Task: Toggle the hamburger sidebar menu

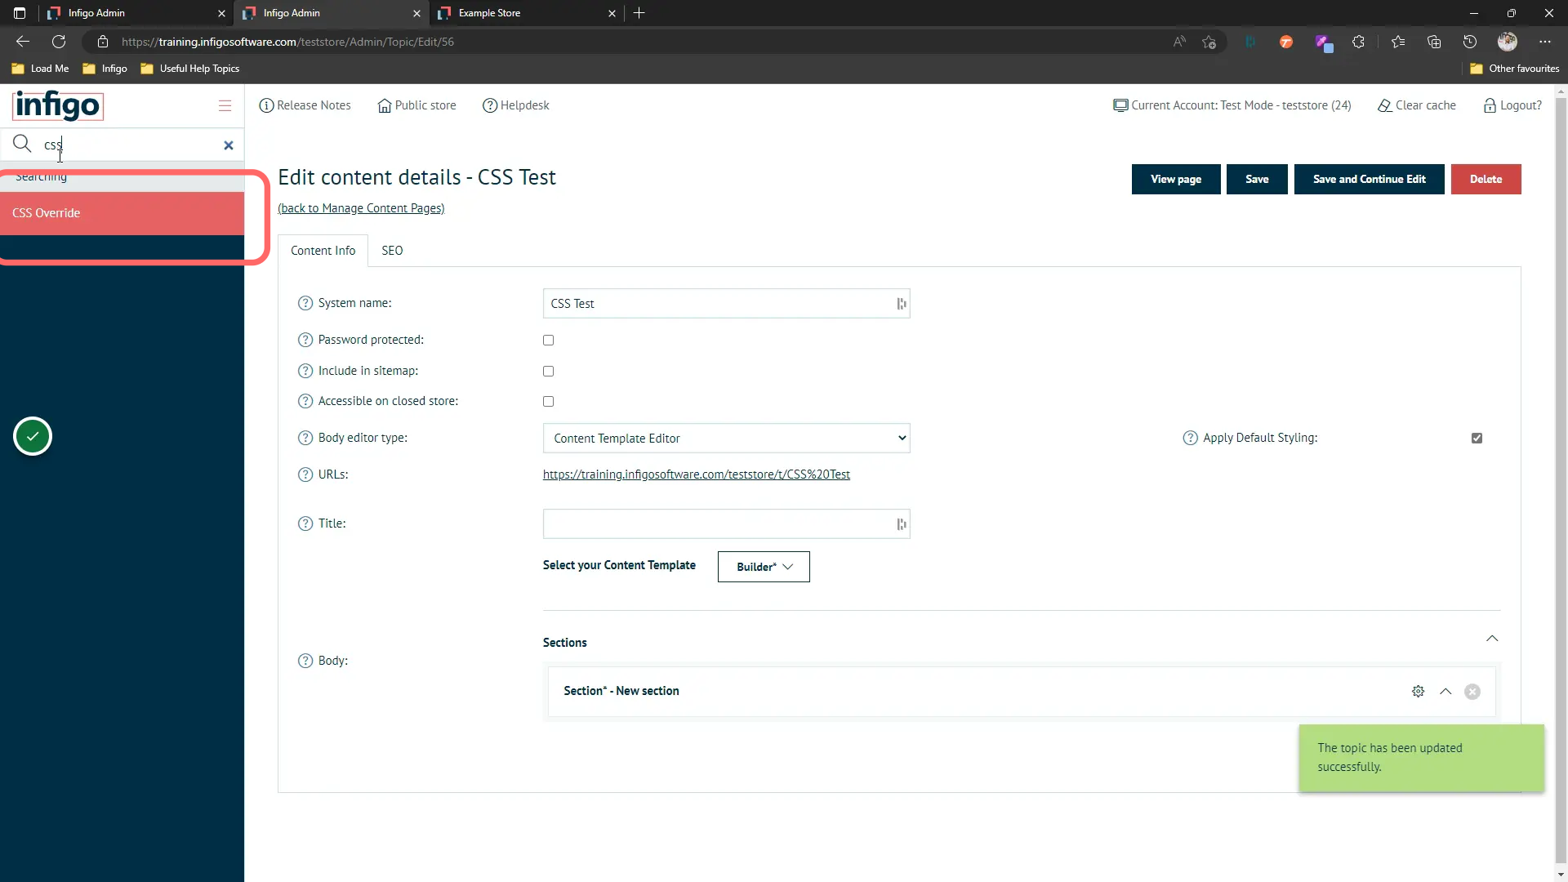Action: [225, 105]
